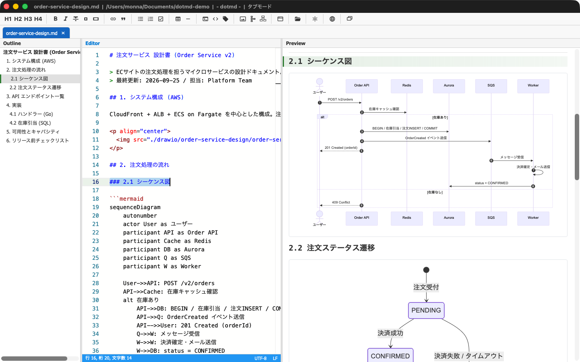Apply strikethrough formatting
Screen dimensions: 580x362
click(76, 19)
